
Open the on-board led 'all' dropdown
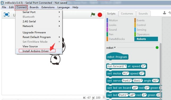[x=135, y=88]
